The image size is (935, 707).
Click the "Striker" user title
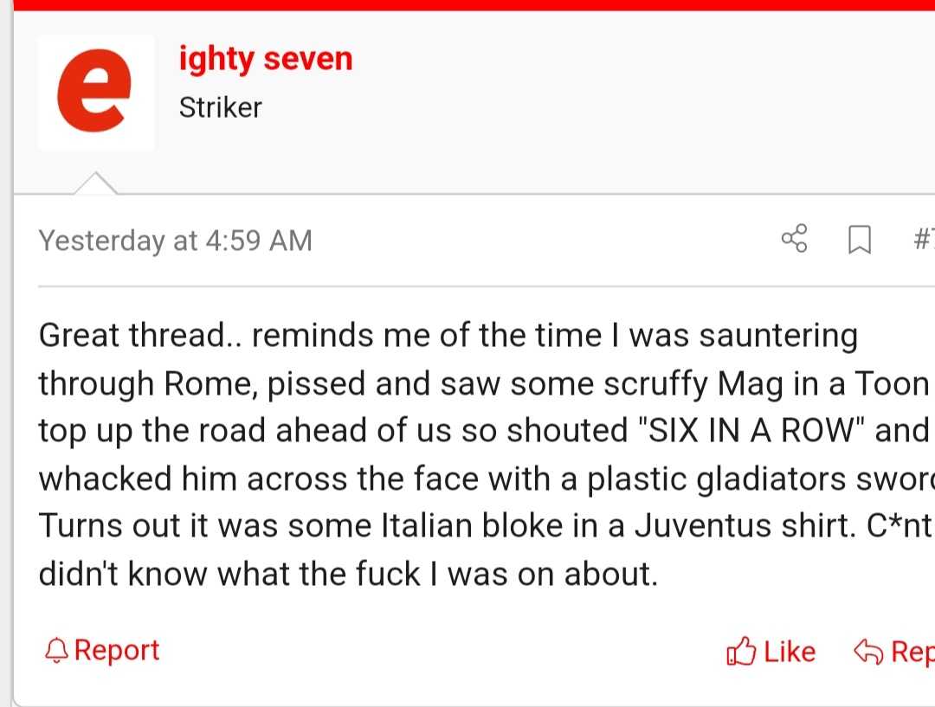[x=220, y=108]
